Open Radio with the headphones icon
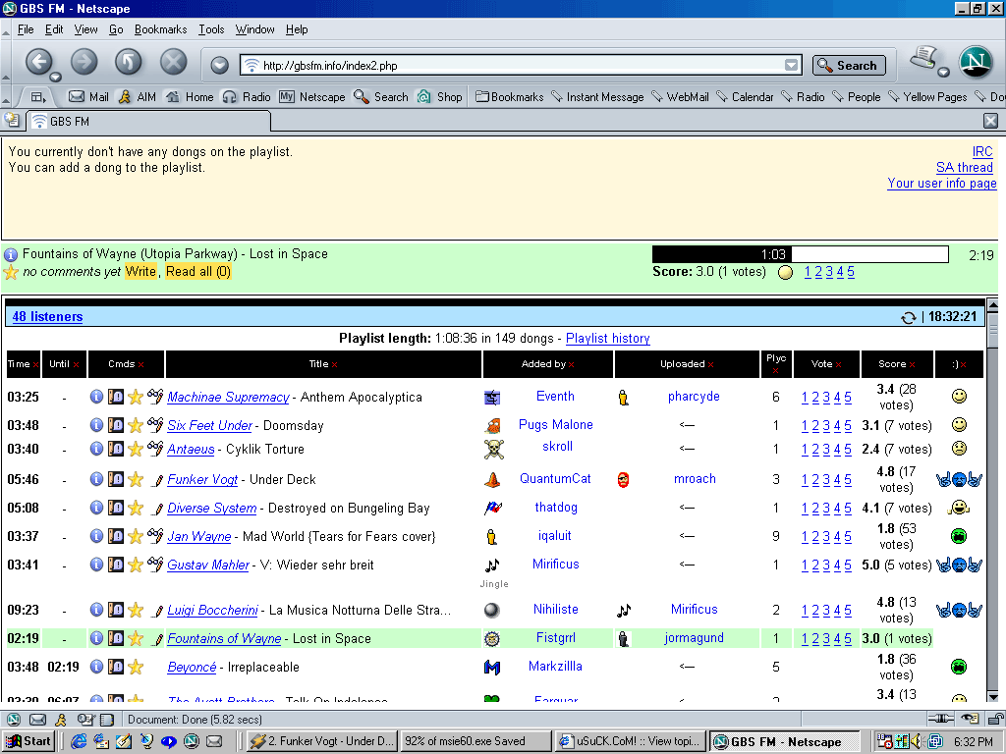This screenshot has width=1006, height=754. [247, 97]
